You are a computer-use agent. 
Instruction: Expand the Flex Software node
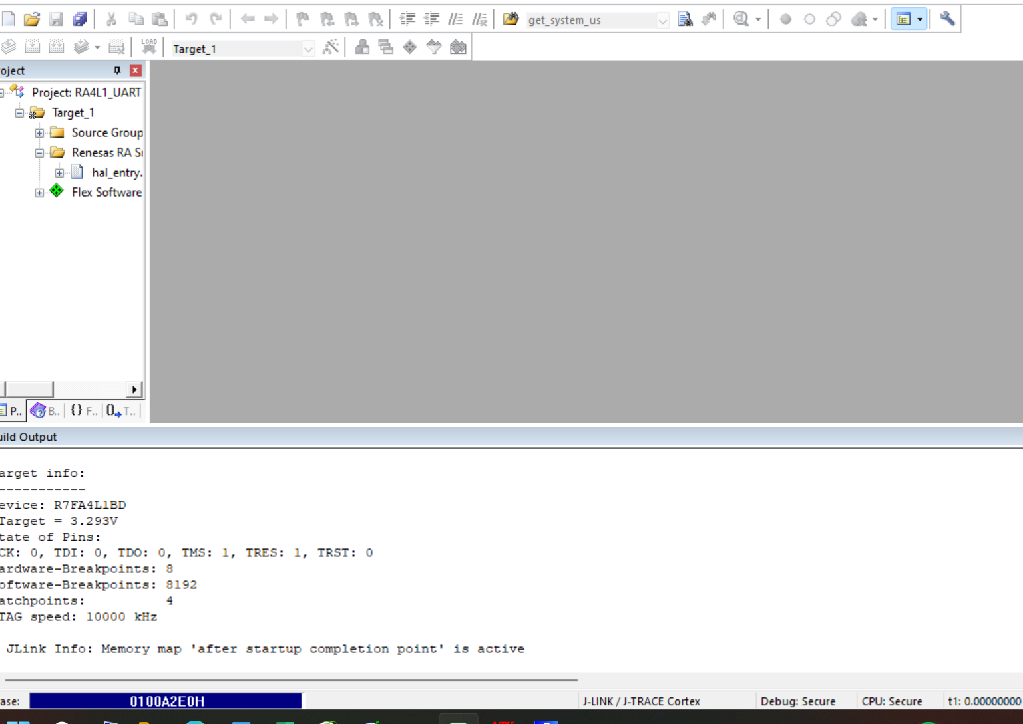point(39,193)
